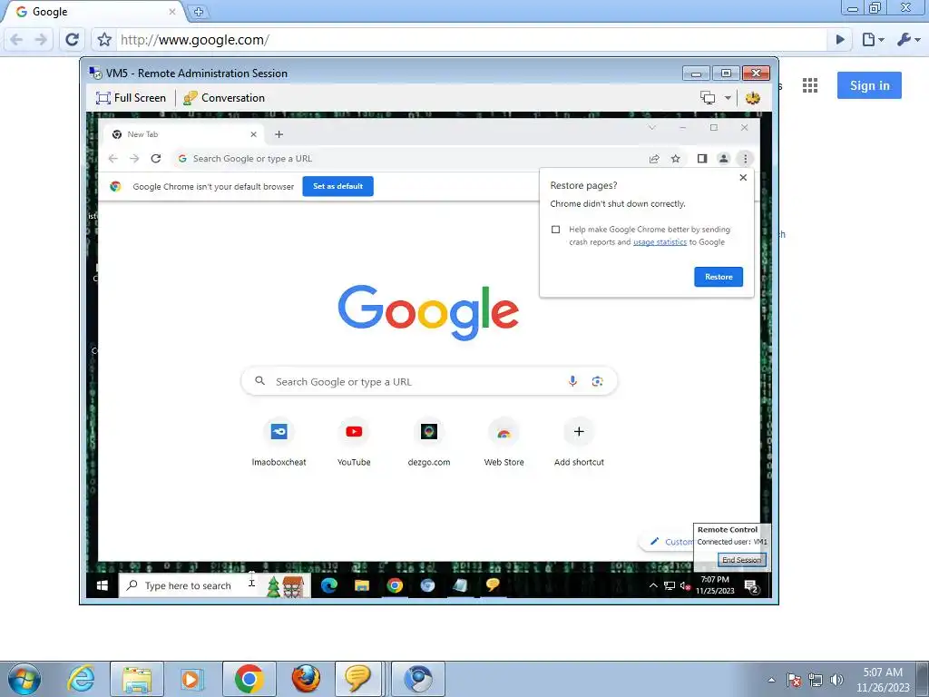Screen dimensions: 929x697
Task: Click the Chrome icon on remote taskbar
Action: (395, 585)
